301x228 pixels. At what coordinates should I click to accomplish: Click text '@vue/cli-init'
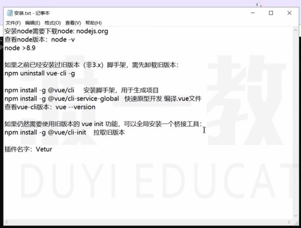(67, 132)
